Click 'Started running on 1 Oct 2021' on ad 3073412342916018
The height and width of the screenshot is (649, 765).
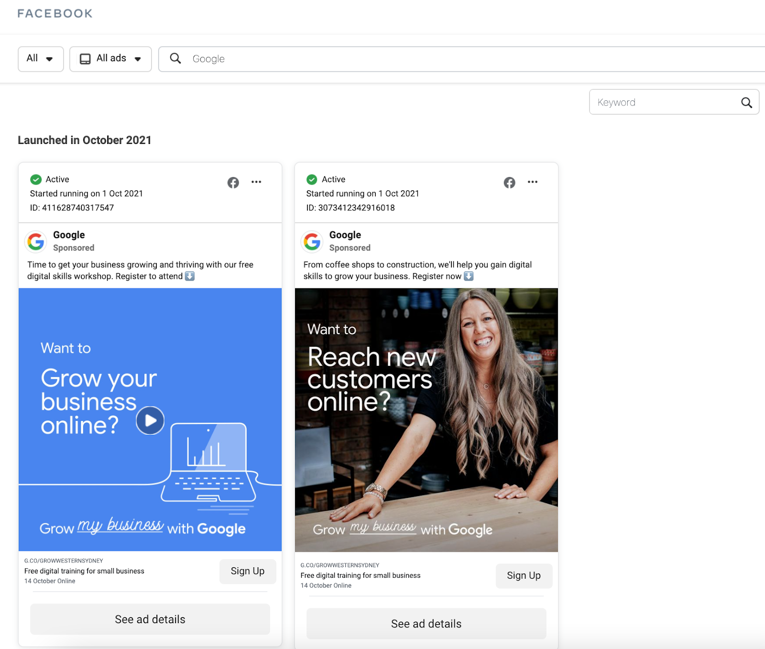point(363,193)
